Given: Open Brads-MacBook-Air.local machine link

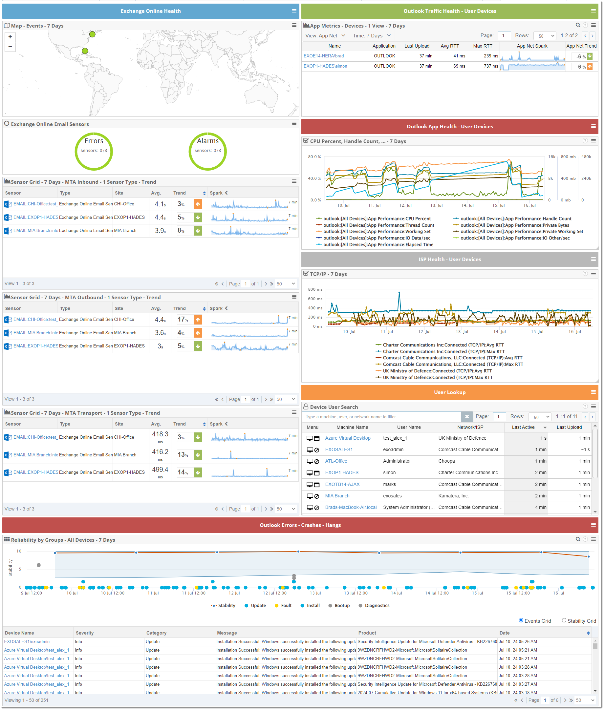Looking at the screenshot, I should click(x=351, y=508).
